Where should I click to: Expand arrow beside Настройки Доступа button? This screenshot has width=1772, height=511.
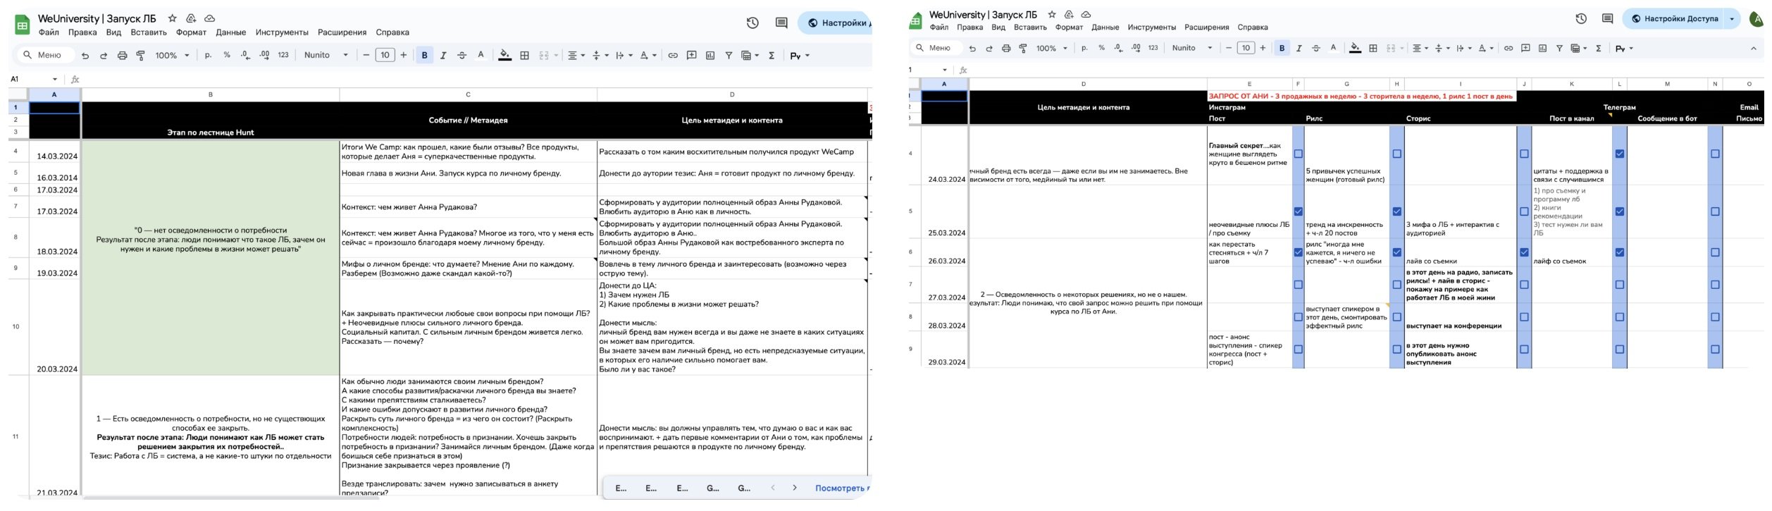pos(1732,19)
